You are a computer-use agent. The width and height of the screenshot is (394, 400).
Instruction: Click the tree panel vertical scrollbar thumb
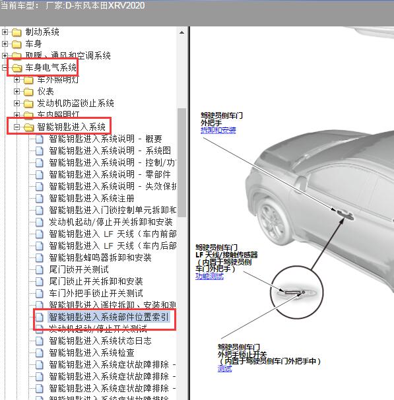pyautogui.click(x=182, y=163)
